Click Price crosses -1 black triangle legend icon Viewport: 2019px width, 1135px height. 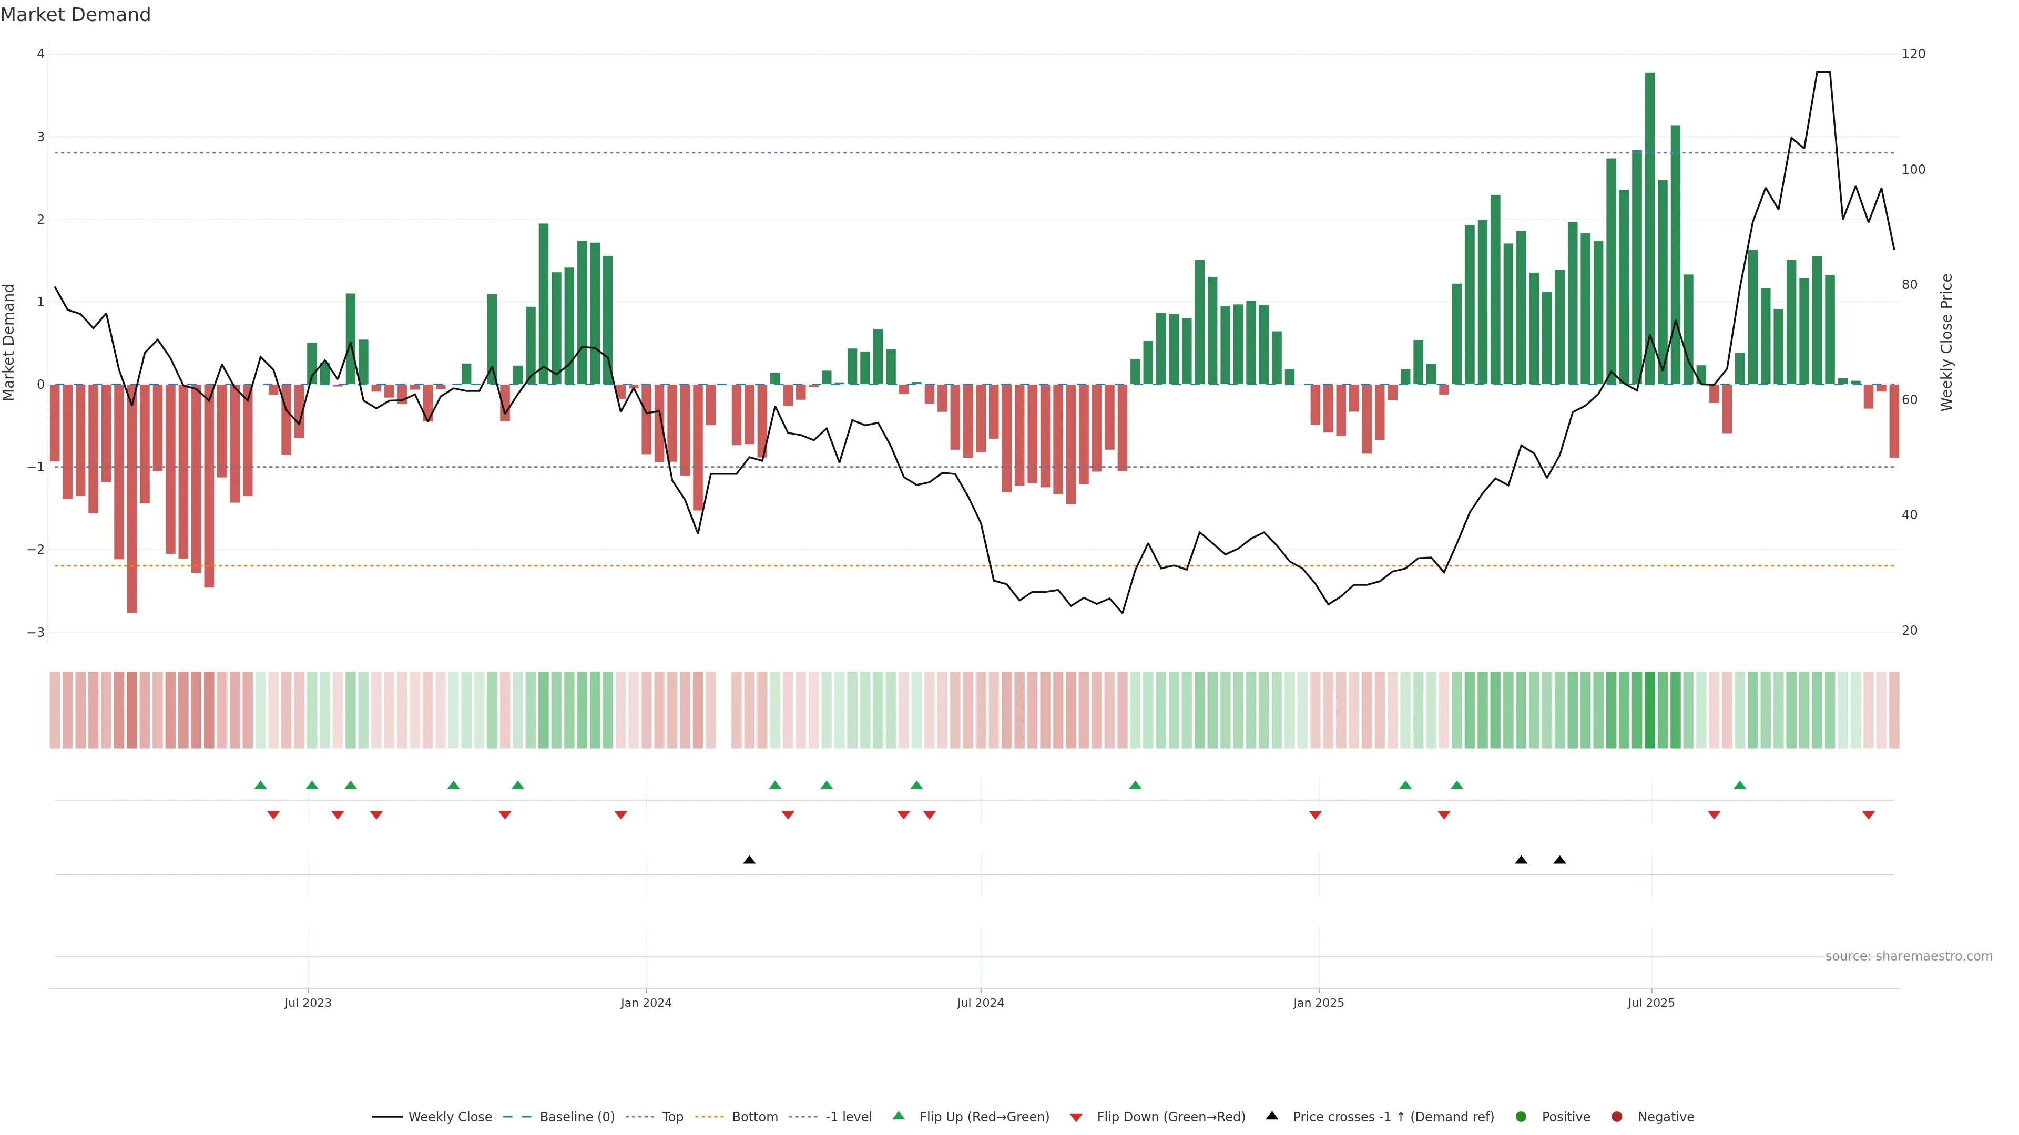1272,1116
